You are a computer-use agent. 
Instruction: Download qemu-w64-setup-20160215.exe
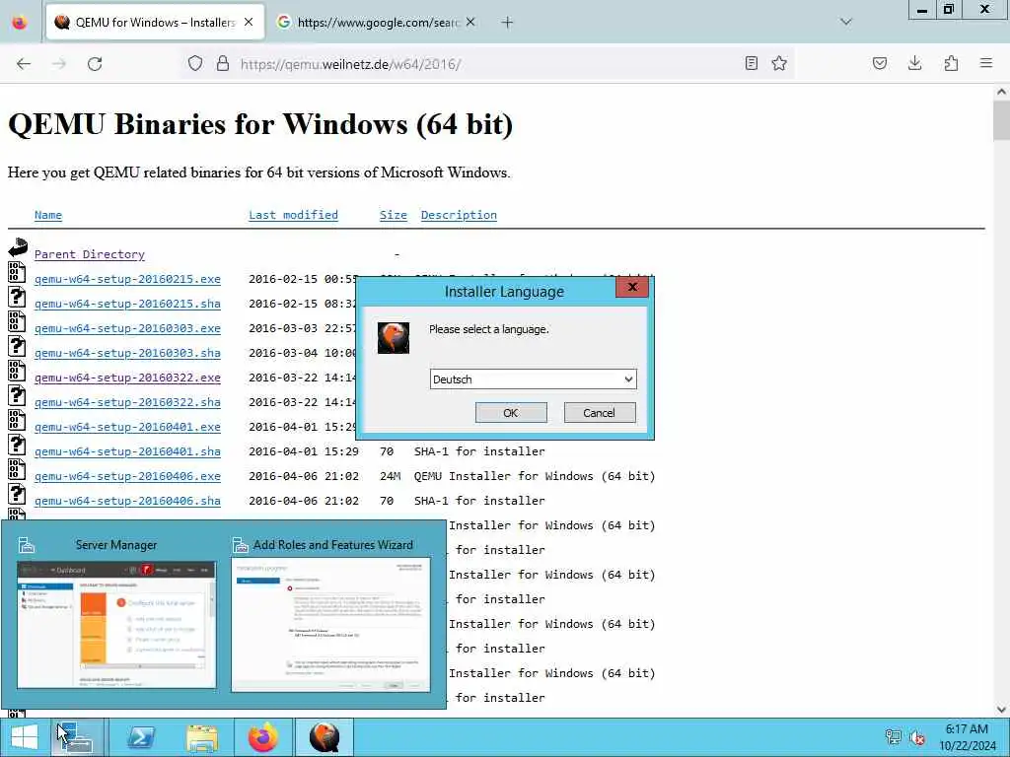point(127,279)
